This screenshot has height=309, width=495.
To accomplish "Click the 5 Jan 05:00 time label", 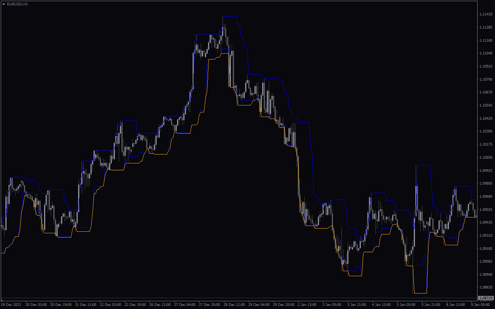I will pyautogui.click(x=406, y=305).
